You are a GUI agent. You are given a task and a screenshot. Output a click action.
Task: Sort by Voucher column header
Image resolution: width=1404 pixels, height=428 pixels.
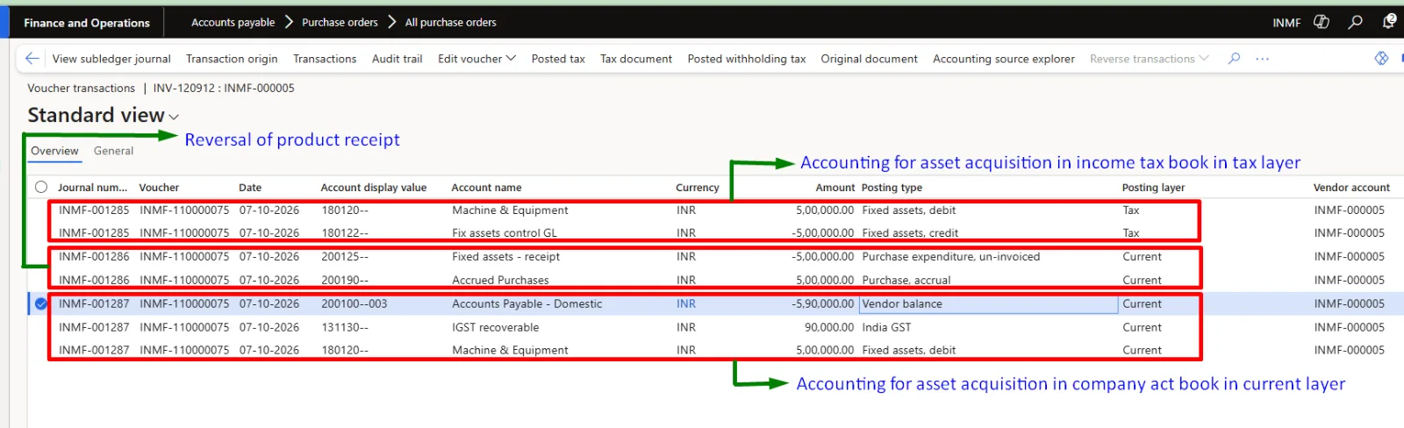point(159,187)
